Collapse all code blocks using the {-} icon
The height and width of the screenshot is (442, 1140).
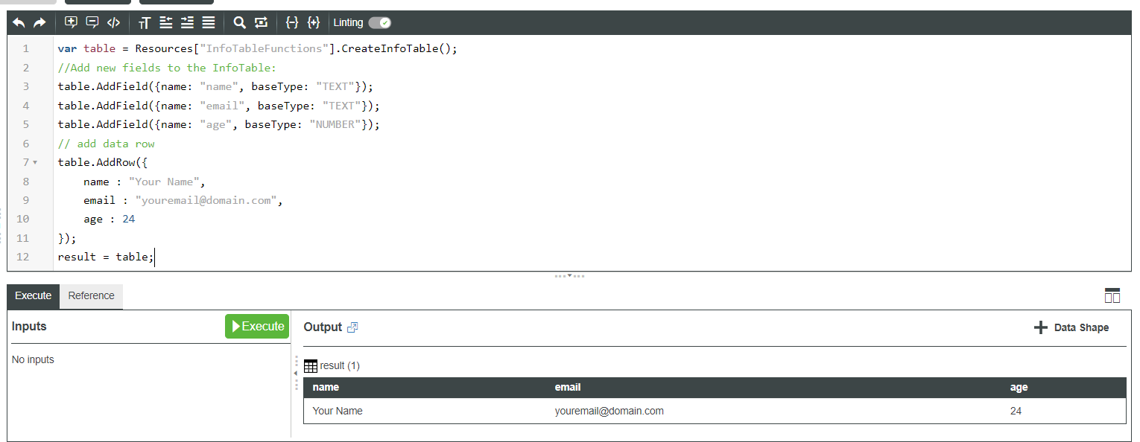292,22
